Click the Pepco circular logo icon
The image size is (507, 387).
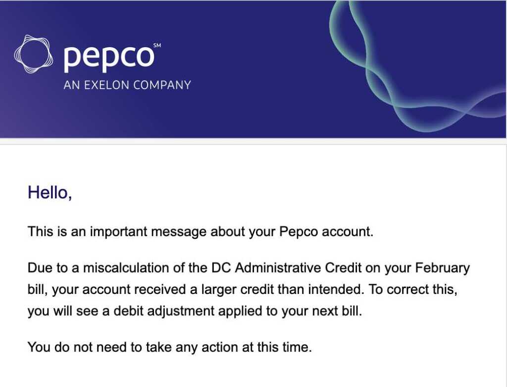tap(34, 54)
